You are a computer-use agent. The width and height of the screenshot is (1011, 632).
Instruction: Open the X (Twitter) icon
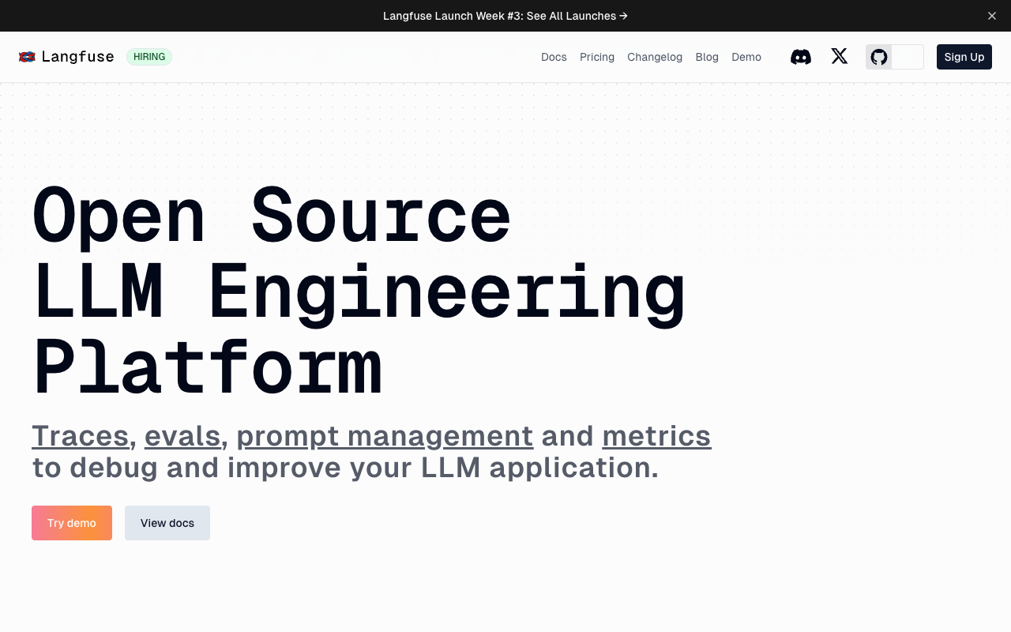[840, 56]
